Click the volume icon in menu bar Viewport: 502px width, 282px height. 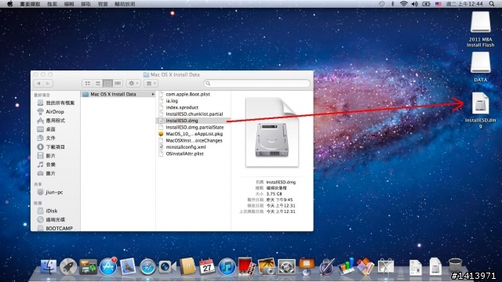pyautogui.click(x=415, y=4)
